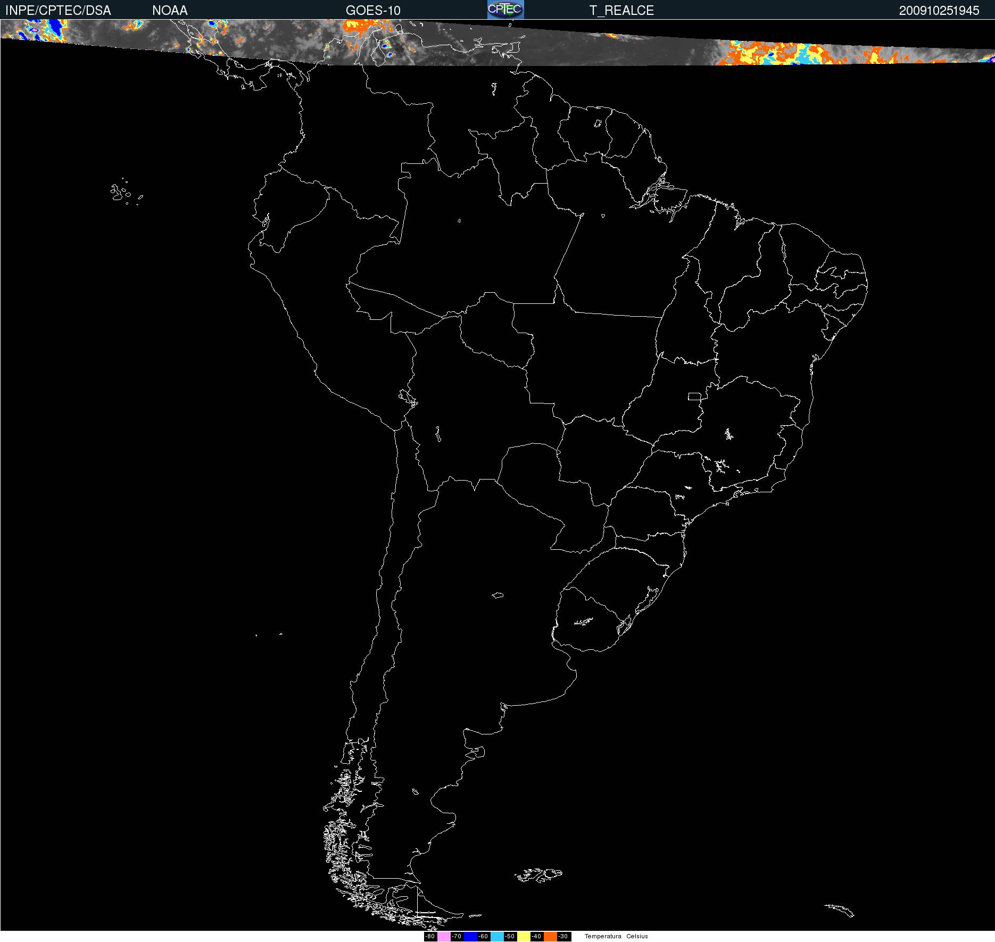Select the -60 legend value
Image resolution: width=995 pixels, height=942 pixels.
tap(483, 937)
